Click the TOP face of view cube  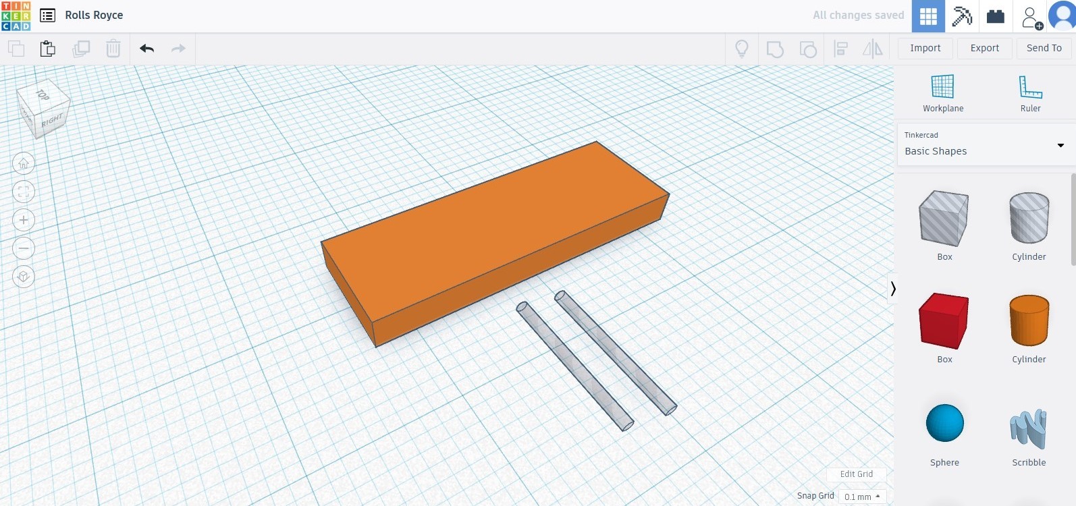[43, 95]
